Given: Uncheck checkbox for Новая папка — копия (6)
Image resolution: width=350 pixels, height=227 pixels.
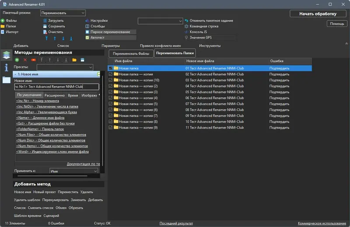Looking at the screenshot, I should 111,110.
